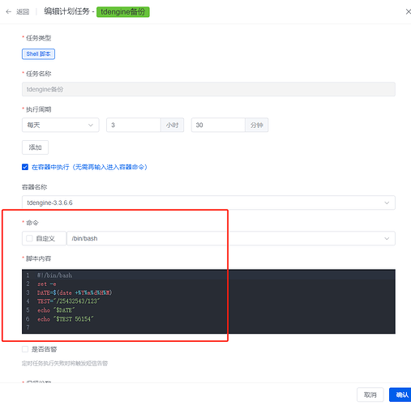This screenshot has height=405, width=411.
Task: Click the task name field tdengine备份
Action: point(208,89)
